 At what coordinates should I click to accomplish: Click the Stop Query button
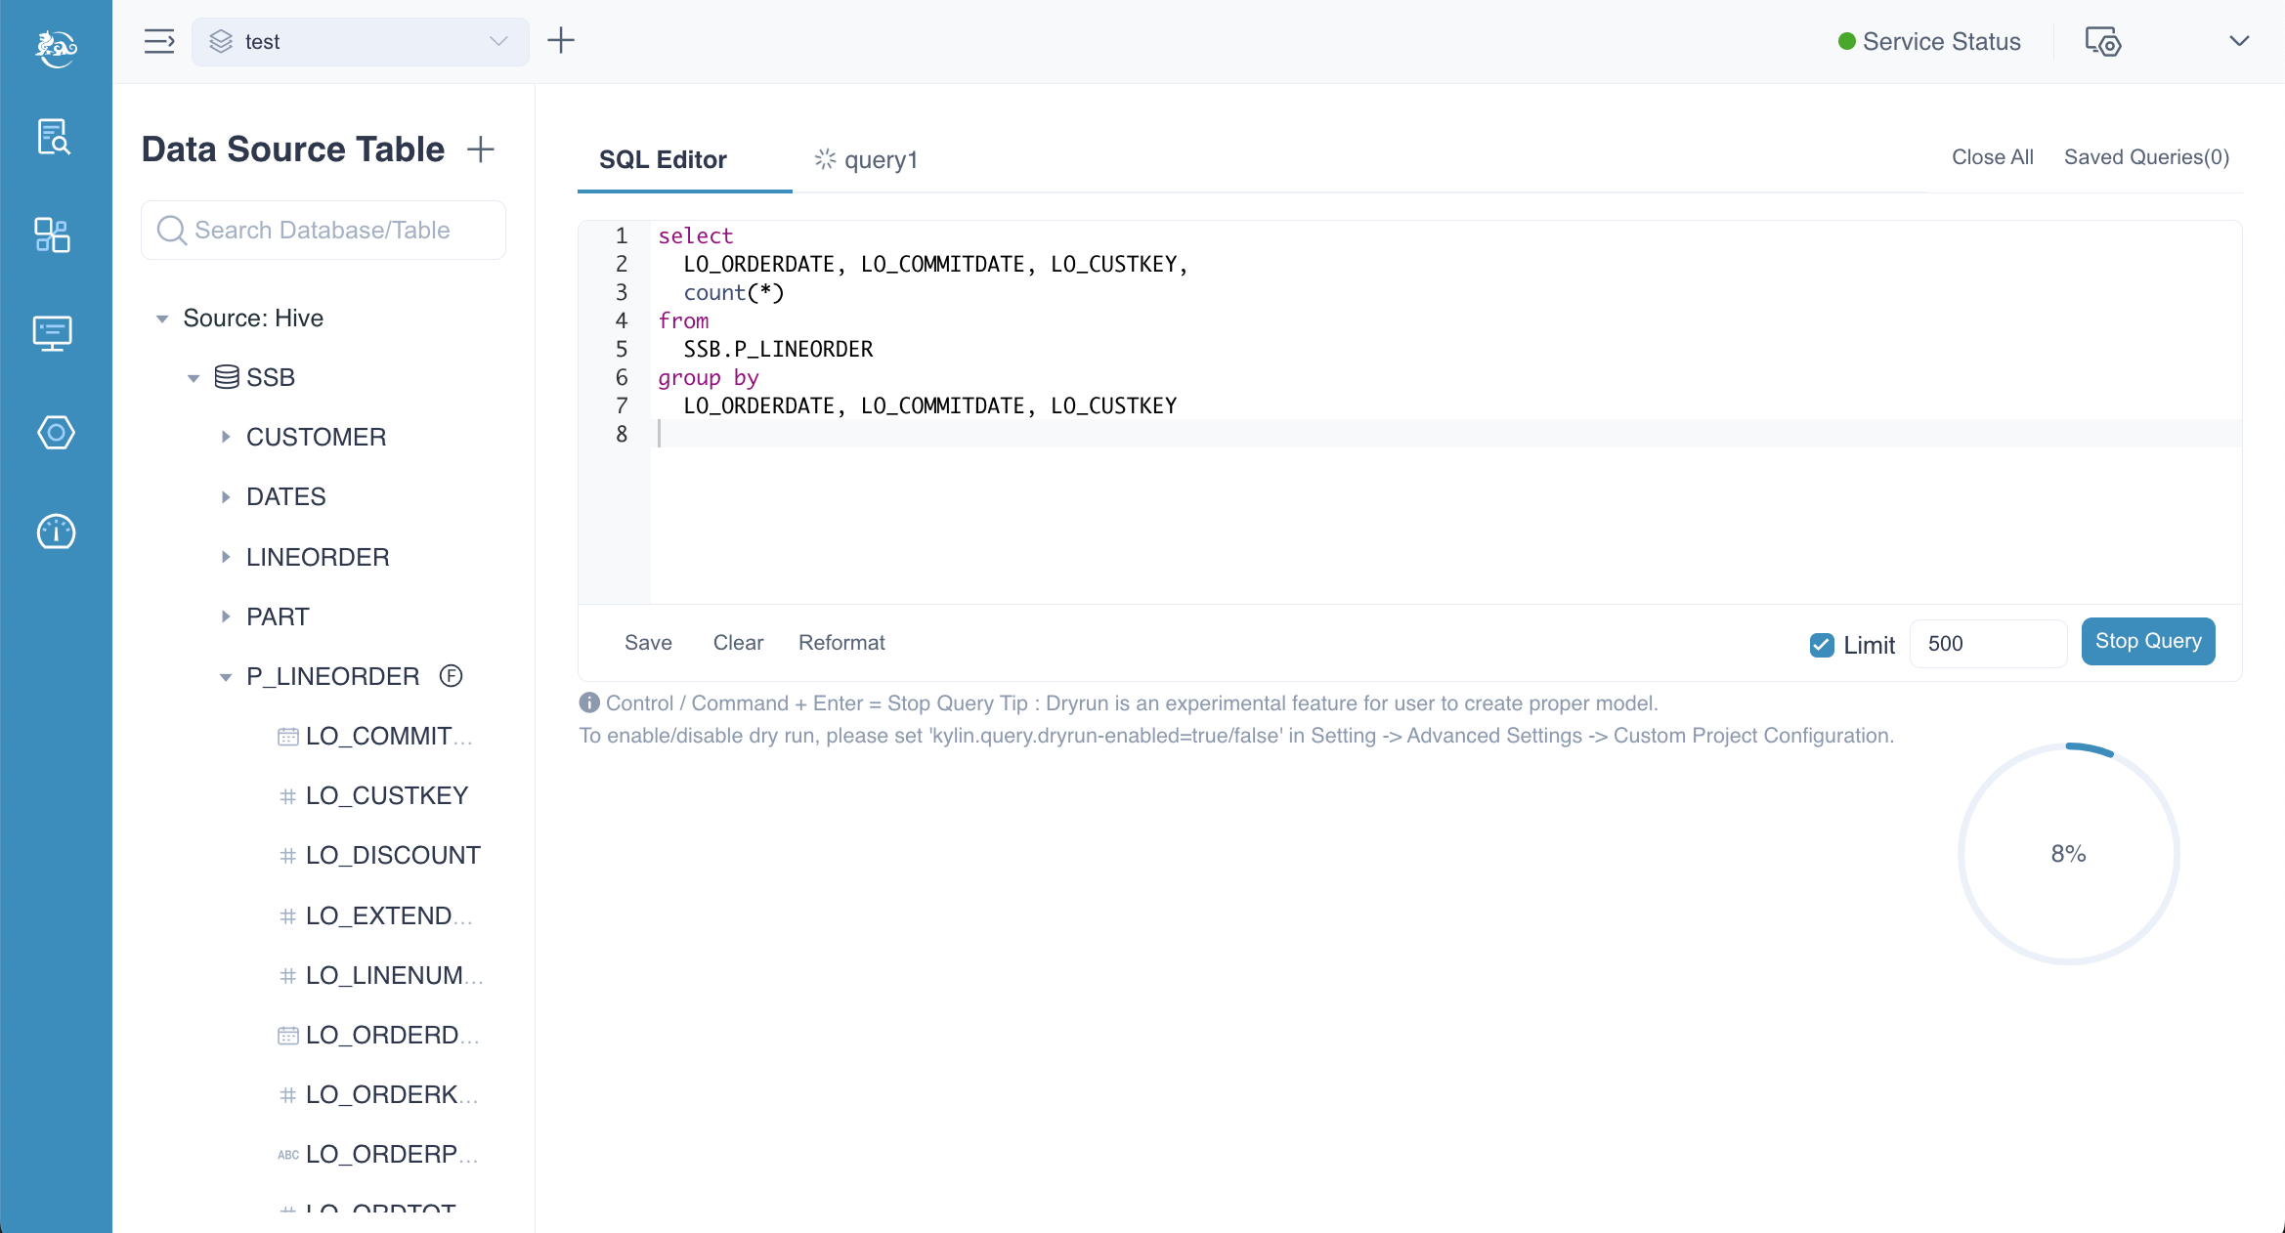[2147, 642]
